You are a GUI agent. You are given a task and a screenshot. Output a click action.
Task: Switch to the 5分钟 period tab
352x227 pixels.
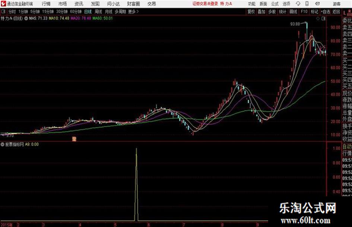click(x=35, y=12)
